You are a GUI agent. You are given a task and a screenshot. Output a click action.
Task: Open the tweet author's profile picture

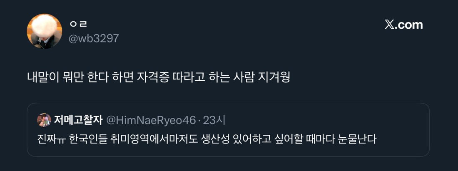[45, 31]
